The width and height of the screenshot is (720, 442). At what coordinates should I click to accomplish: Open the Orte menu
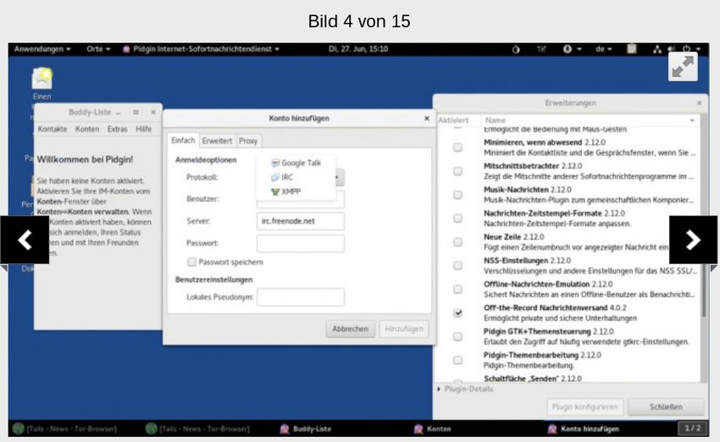98,49
